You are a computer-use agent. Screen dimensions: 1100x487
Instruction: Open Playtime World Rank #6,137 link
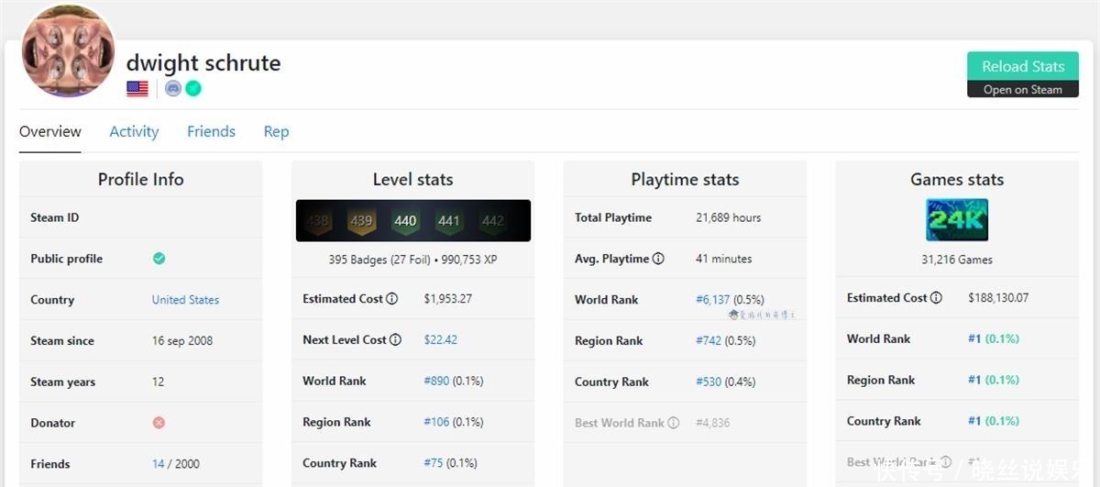[x=713, y=300]
